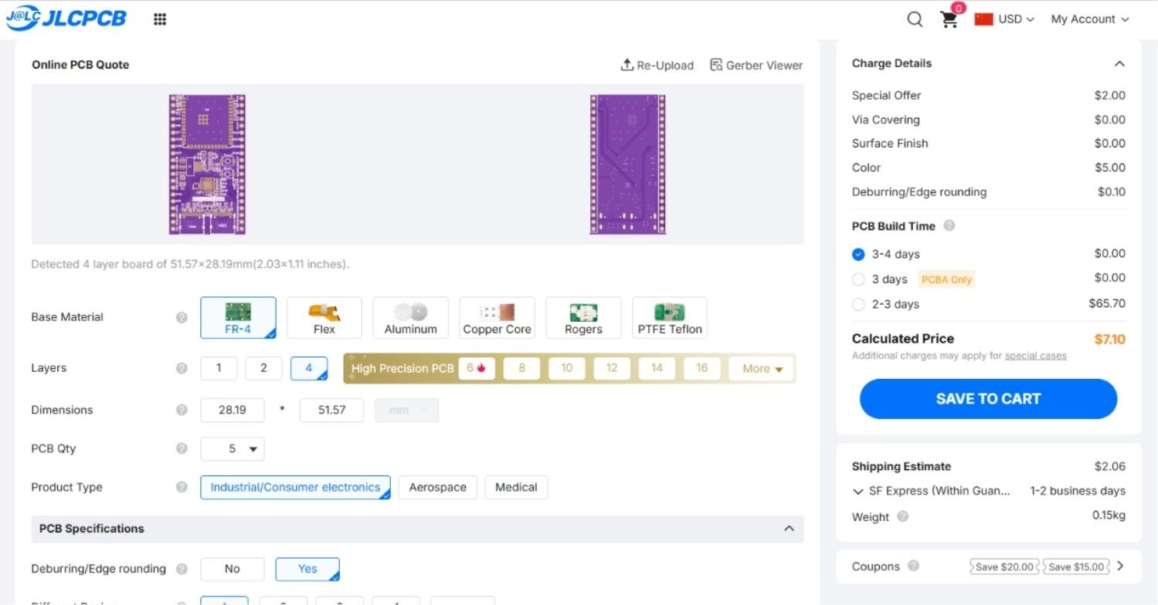Open the Gerber Viewer
1158x605 pixels.
point(756,66)
